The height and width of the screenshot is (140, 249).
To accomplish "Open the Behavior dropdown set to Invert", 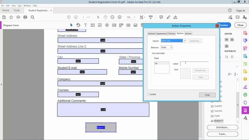I will point(167,47).
